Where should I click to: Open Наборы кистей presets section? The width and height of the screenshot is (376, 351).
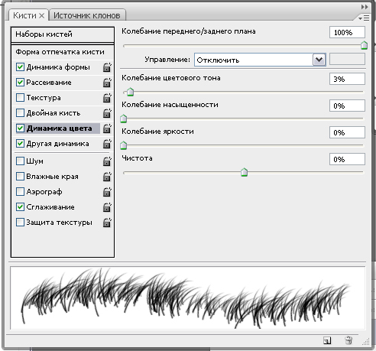[63, 34]
